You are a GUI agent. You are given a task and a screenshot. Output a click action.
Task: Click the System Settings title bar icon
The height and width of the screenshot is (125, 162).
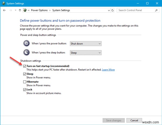click(4, 3)
